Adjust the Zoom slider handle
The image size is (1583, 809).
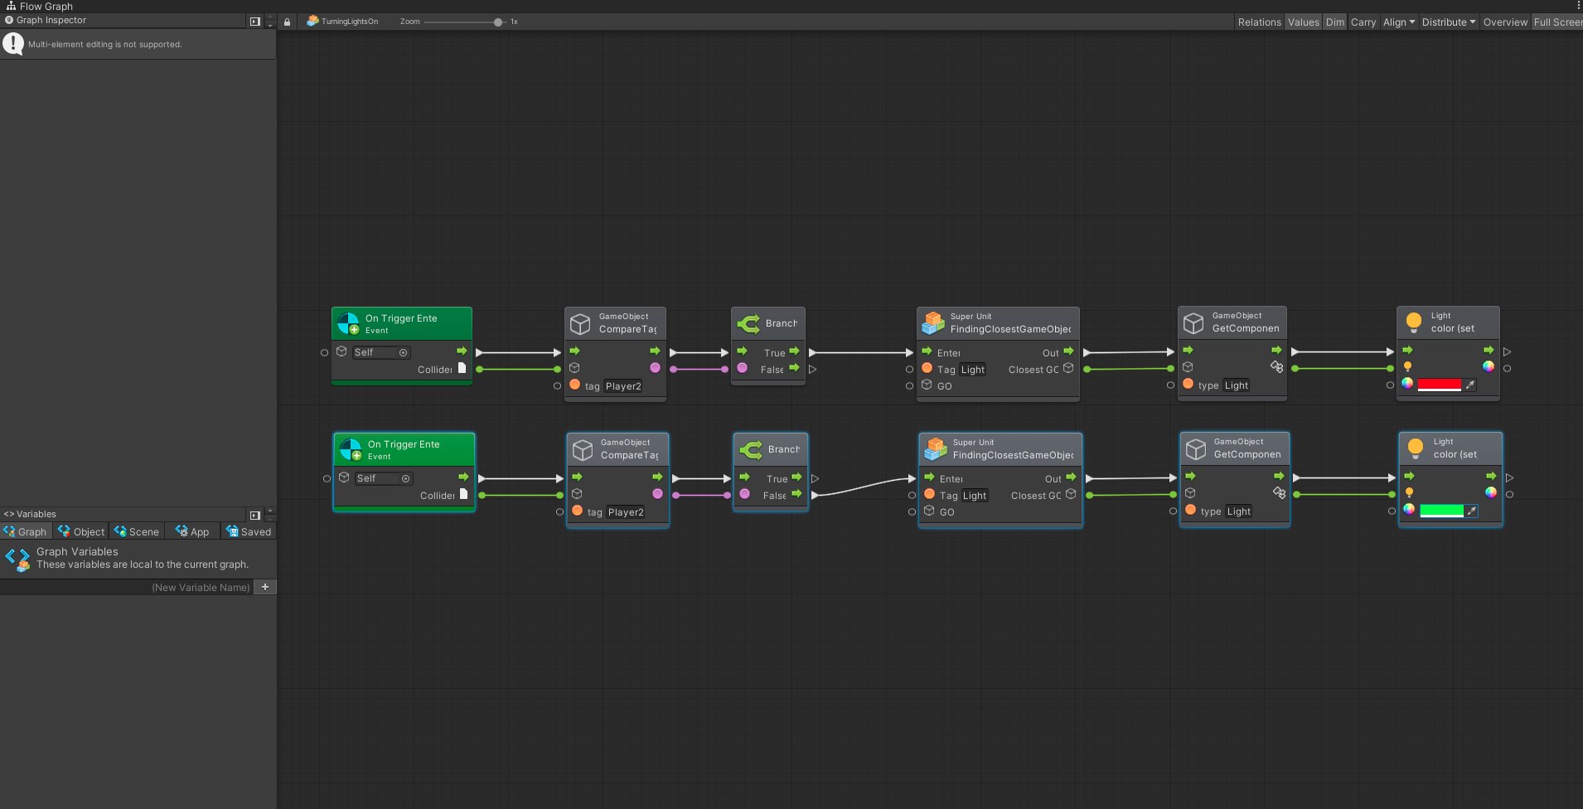498,22
